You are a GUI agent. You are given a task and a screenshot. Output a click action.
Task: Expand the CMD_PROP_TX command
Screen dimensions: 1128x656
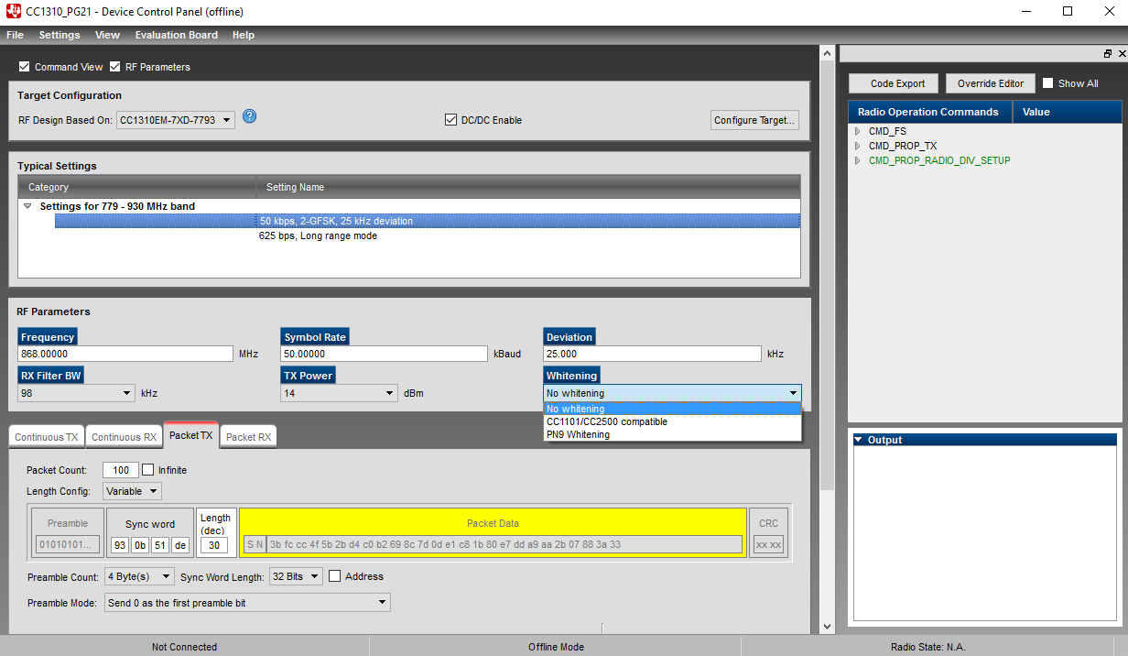(x=858, y=146)
